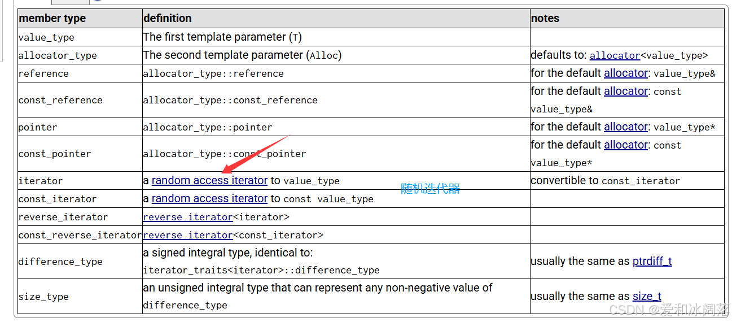Click allocator link in const_pointer row
Screen dimensions: 732x322
point(626,145)
